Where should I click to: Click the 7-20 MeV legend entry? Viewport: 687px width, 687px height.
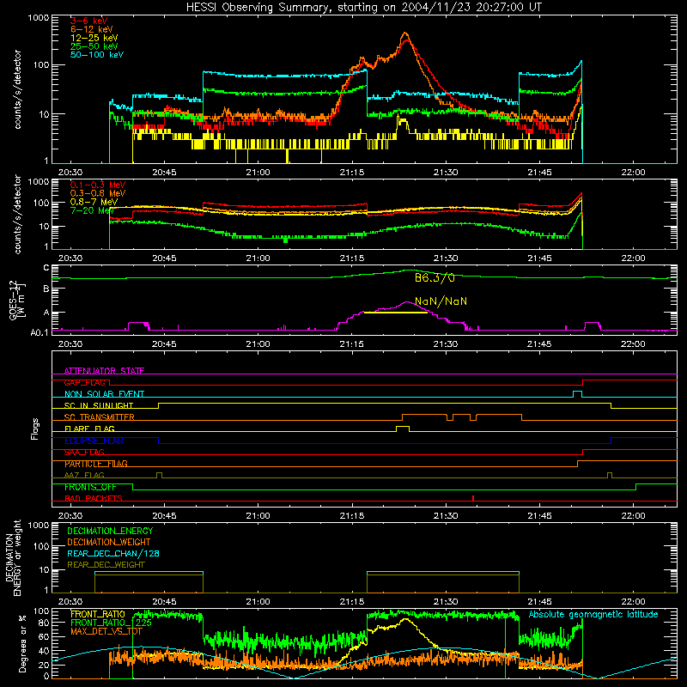point(92,210)
